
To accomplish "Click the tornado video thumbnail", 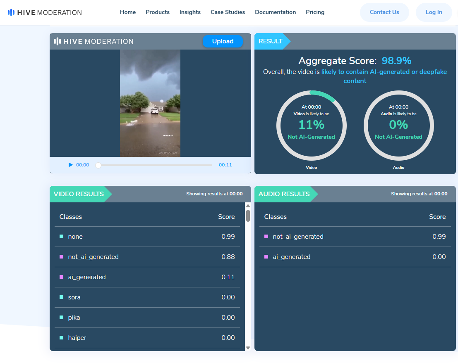I will tap(150, 103).
